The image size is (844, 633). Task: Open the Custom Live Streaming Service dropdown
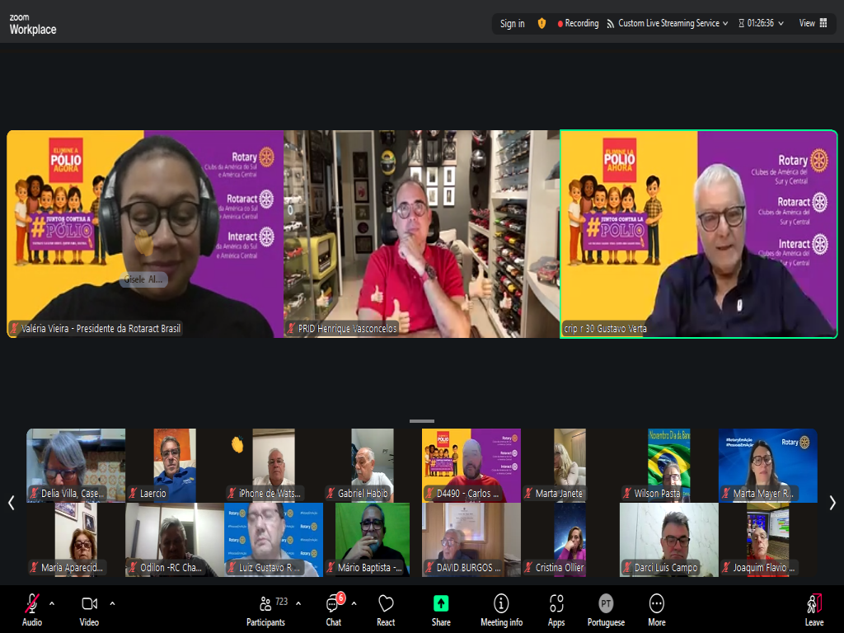point(668,23)
